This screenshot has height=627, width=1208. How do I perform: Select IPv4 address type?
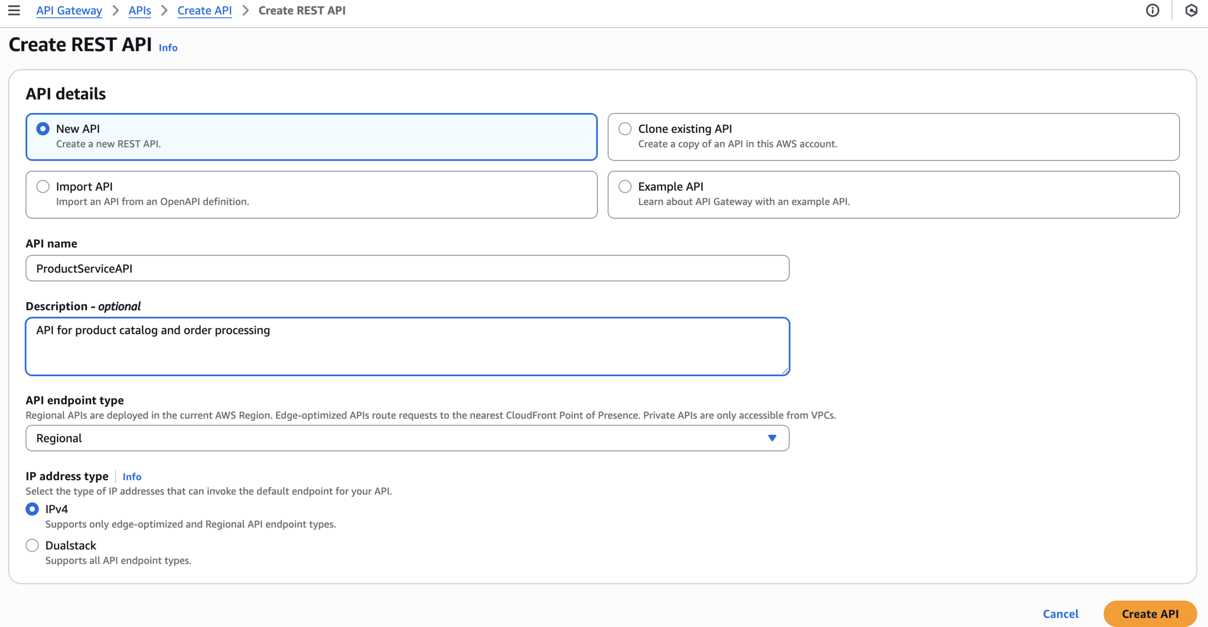tap(32, 509)
